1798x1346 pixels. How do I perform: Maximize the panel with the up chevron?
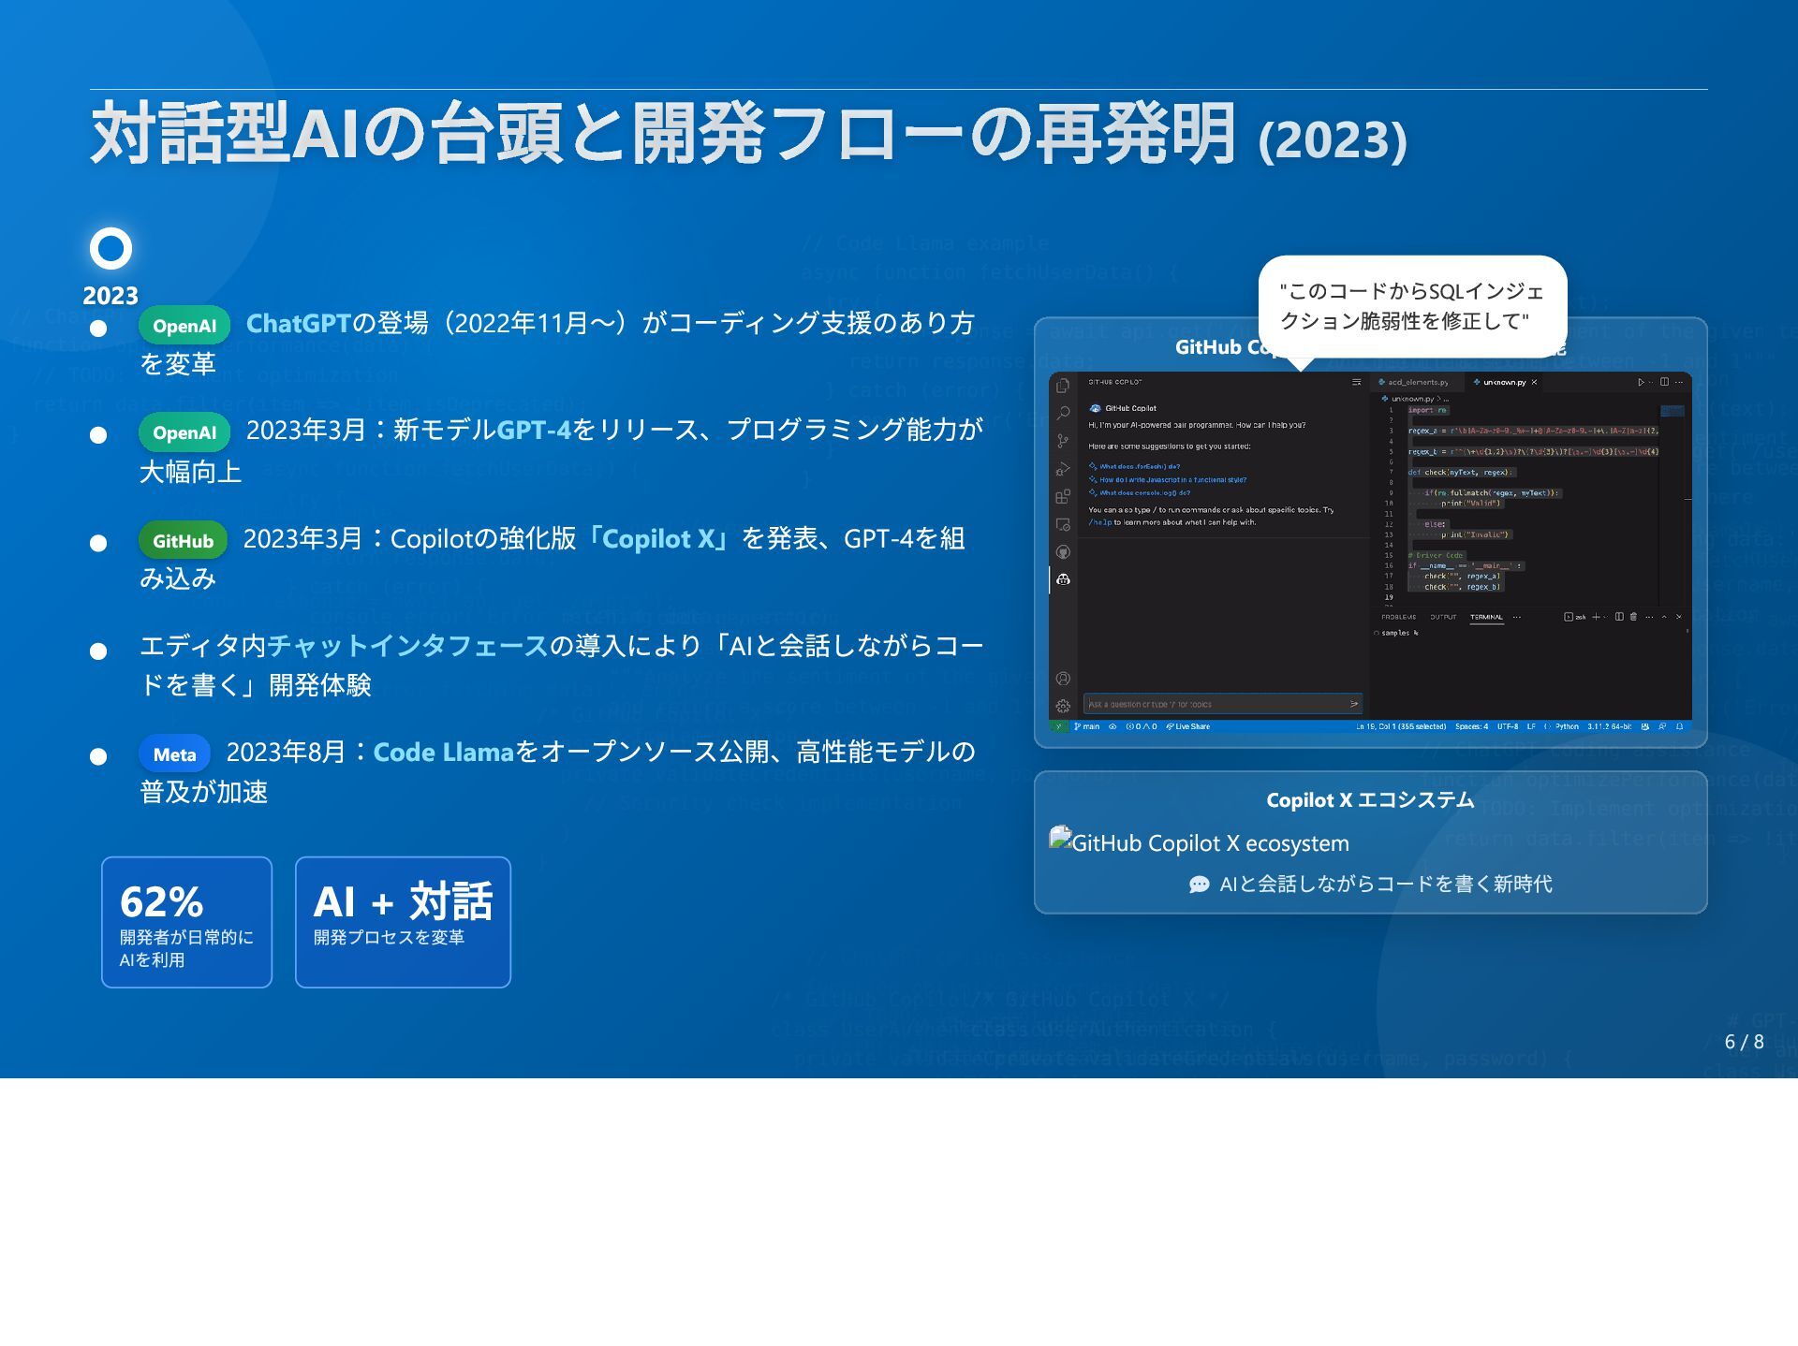(x=1664, y=617)
